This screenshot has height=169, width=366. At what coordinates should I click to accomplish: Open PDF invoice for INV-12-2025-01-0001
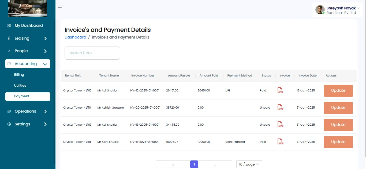pyautogui.click(x=280, y=90)
